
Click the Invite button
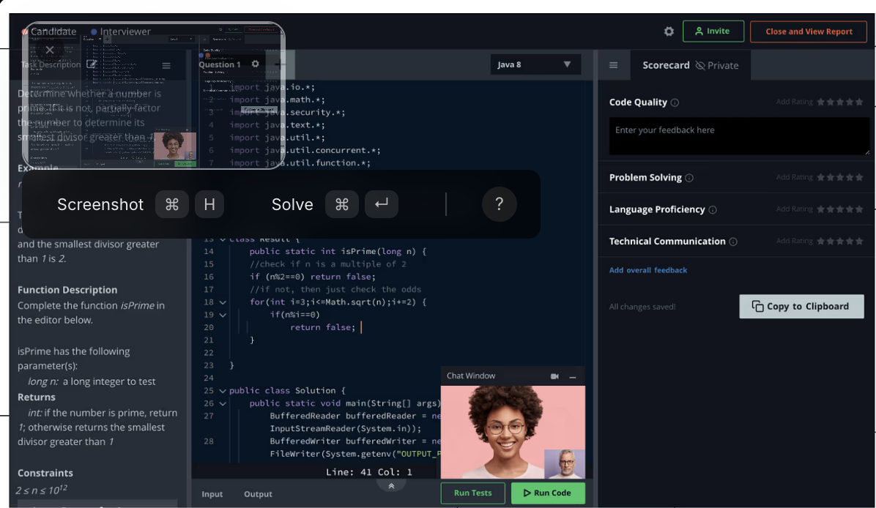pyautogui.click(x=713, y=31)
